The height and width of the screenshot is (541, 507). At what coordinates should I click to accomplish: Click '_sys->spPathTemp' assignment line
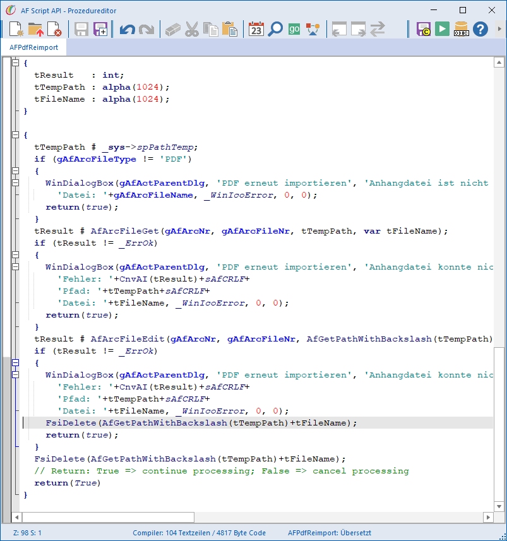point(116,147)
